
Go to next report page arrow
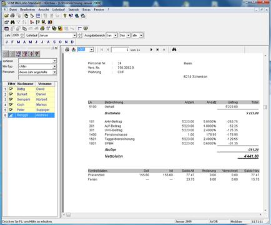point(151,49)
